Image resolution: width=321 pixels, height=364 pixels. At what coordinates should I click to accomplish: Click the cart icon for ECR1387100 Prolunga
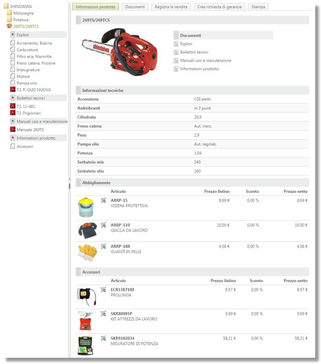tap(104, 289)
